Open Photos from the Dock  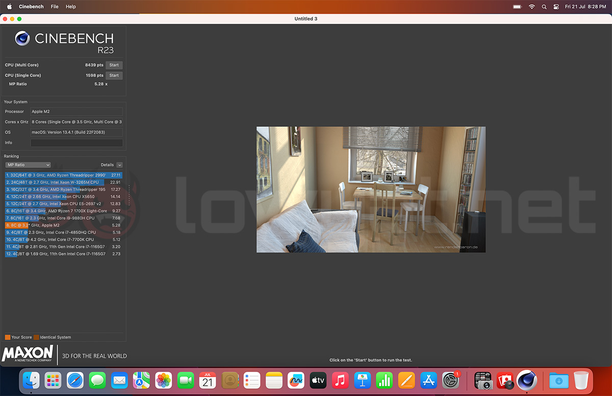tap(163, 380)
